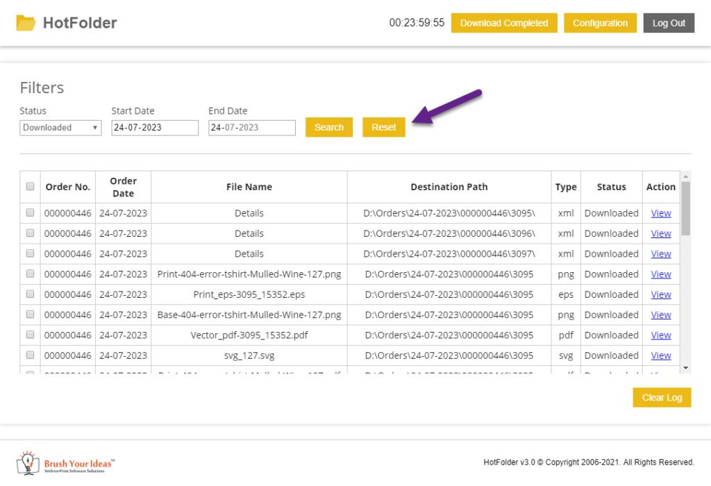The image size is (711, 486).
Task: Open View link for the svg_127.svg row
Action: click(661, 355)
